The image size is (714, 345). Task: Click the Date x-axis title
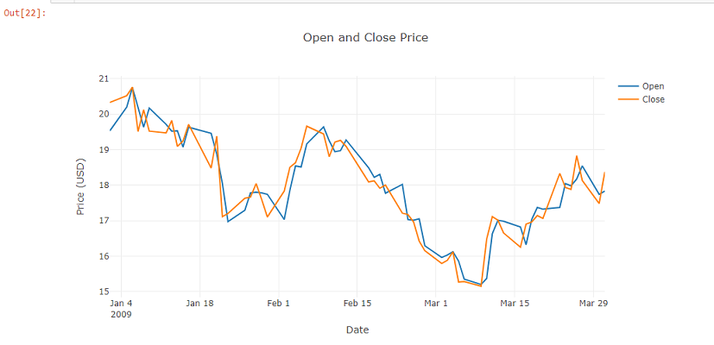(357, 329)
